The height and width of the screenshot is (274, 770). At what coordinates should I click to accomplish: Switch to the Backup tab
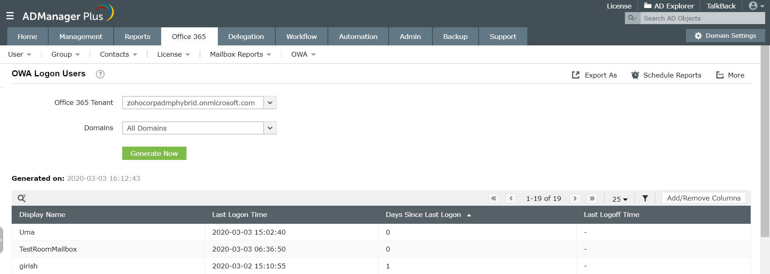point(455,37)
